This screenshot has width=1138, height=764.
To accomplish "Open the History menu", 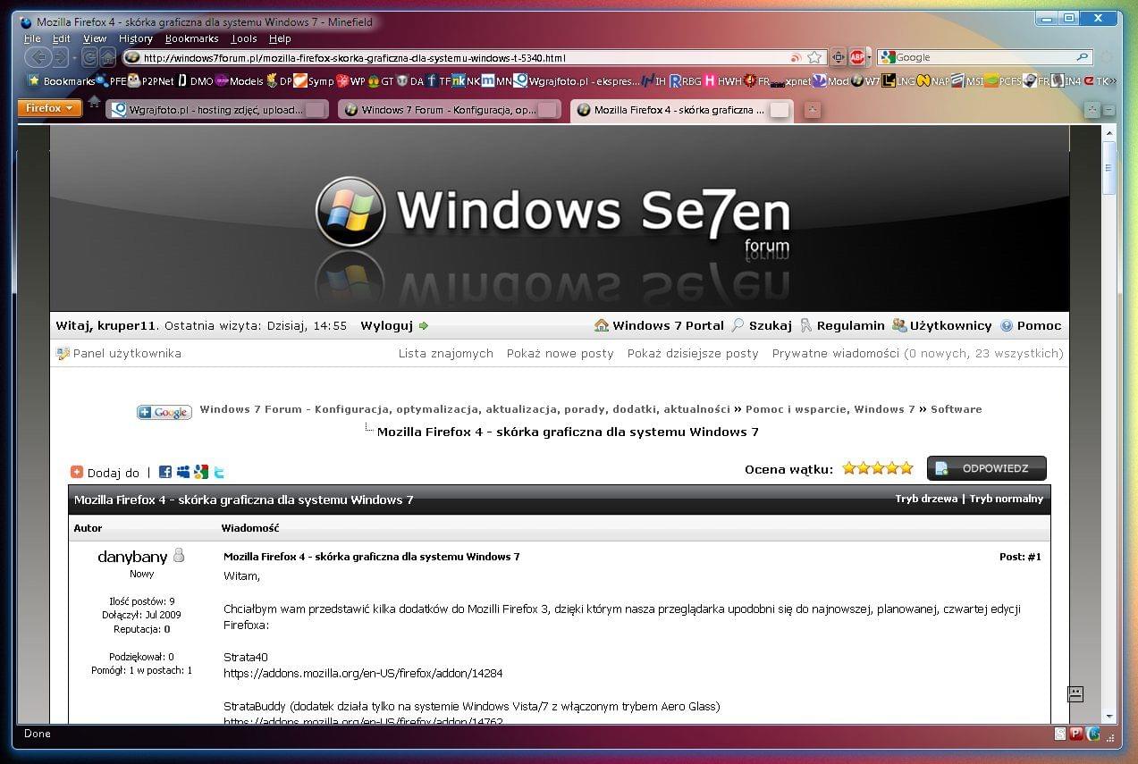I will click(x=136, y=38).
